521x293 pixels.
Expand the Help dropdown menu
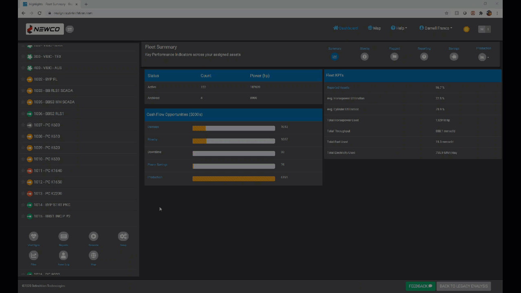tap(399, 28)
